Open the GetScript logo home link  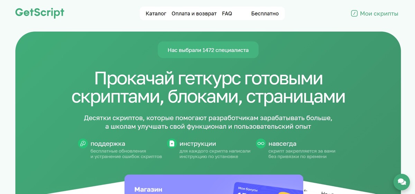pos(40,13)
